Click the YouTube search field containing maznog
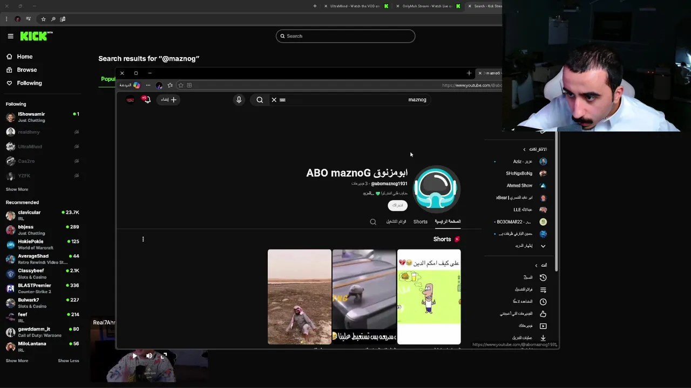Viewport: 691px width, 388px height. tap(351, 100)
